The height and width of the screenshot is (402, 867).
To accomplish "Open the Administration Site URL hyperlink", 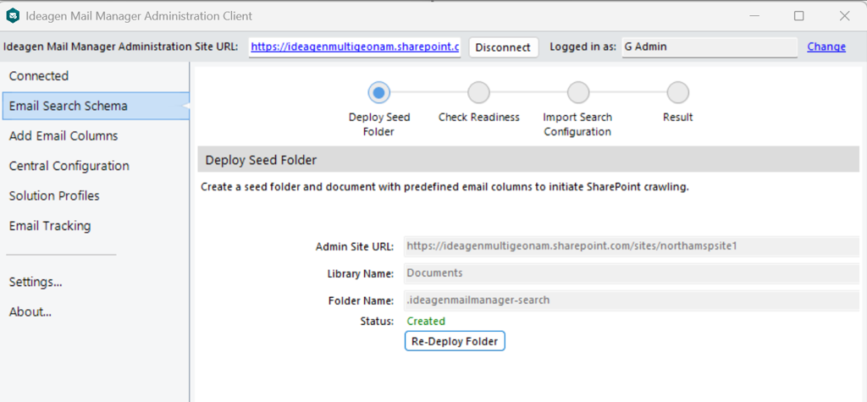I will tap(355, 47).
